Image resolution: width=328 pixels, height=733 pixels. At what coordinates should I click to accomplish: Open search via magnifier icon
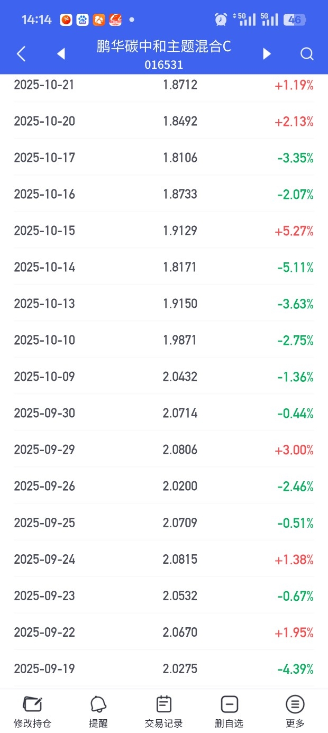coord(307,53)
